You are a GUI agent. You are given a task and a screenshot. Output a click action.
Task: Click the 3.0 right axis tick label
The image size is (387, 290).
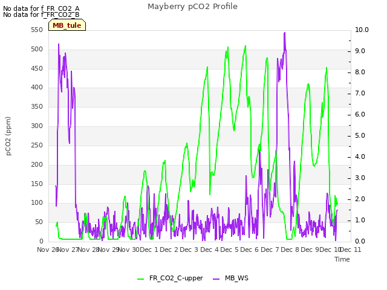tap(360, 178)
